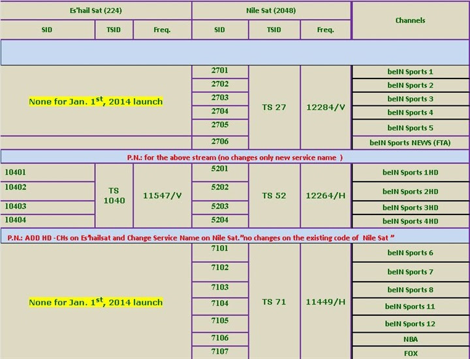Click the launch notice beside TS 71
Screen dimensions: 470x359
[x=95, y=301]
